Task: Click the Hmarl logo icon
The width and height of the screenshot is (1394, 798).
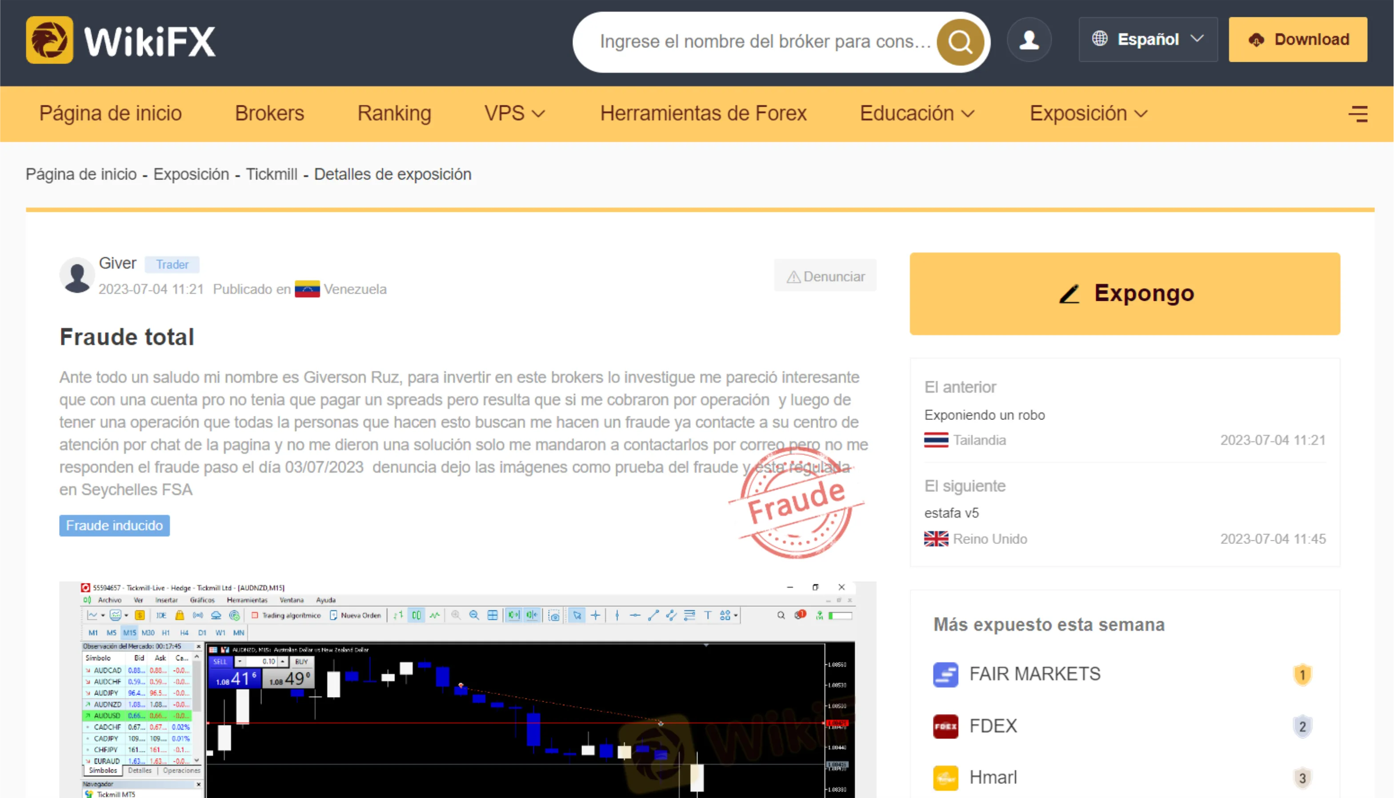Action: pos(945,778)
